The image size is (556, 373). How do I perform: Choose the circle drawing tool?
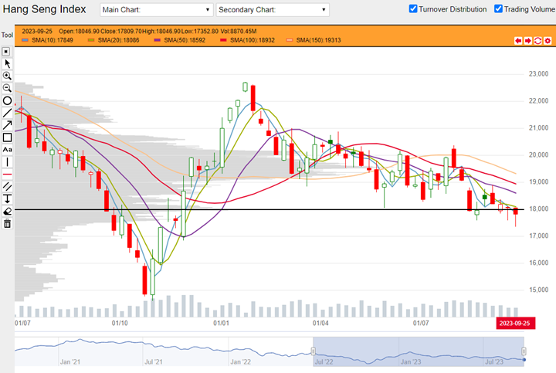click(7, 100)
